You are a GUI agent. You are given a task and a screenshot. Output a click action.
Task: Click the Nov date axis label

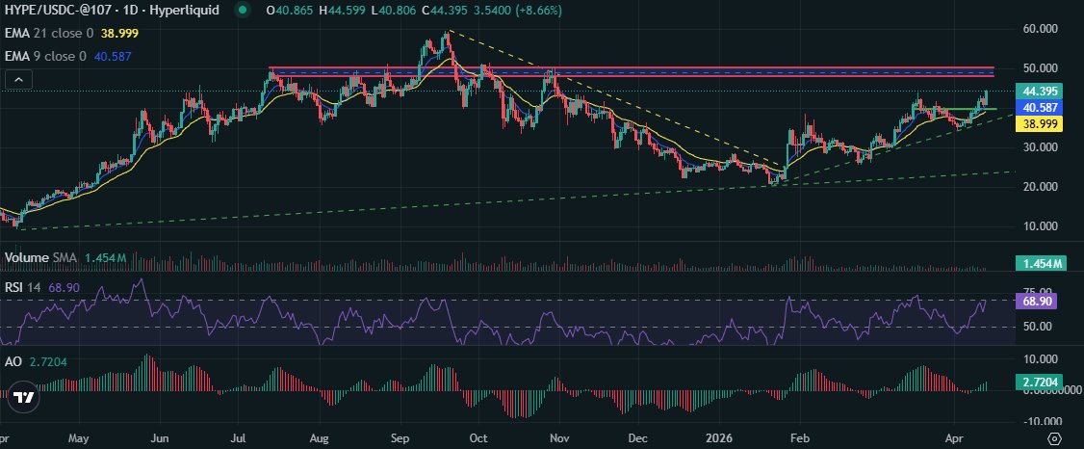(x=559, y=438)
